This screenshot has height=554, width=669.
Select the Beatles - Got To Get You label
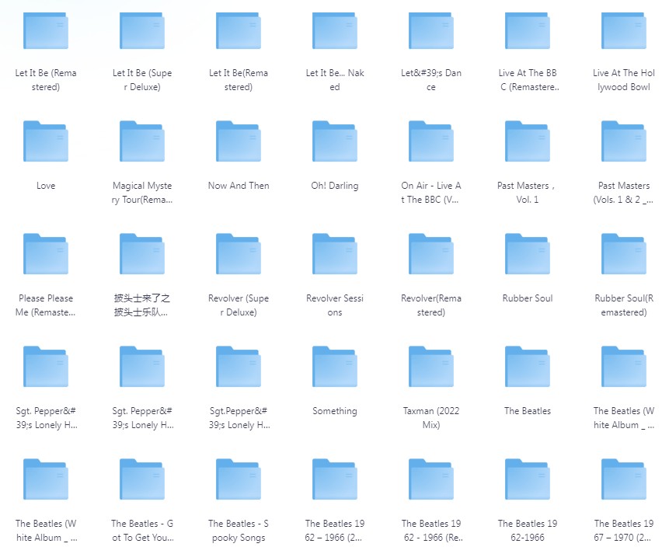tap(142, 531)
